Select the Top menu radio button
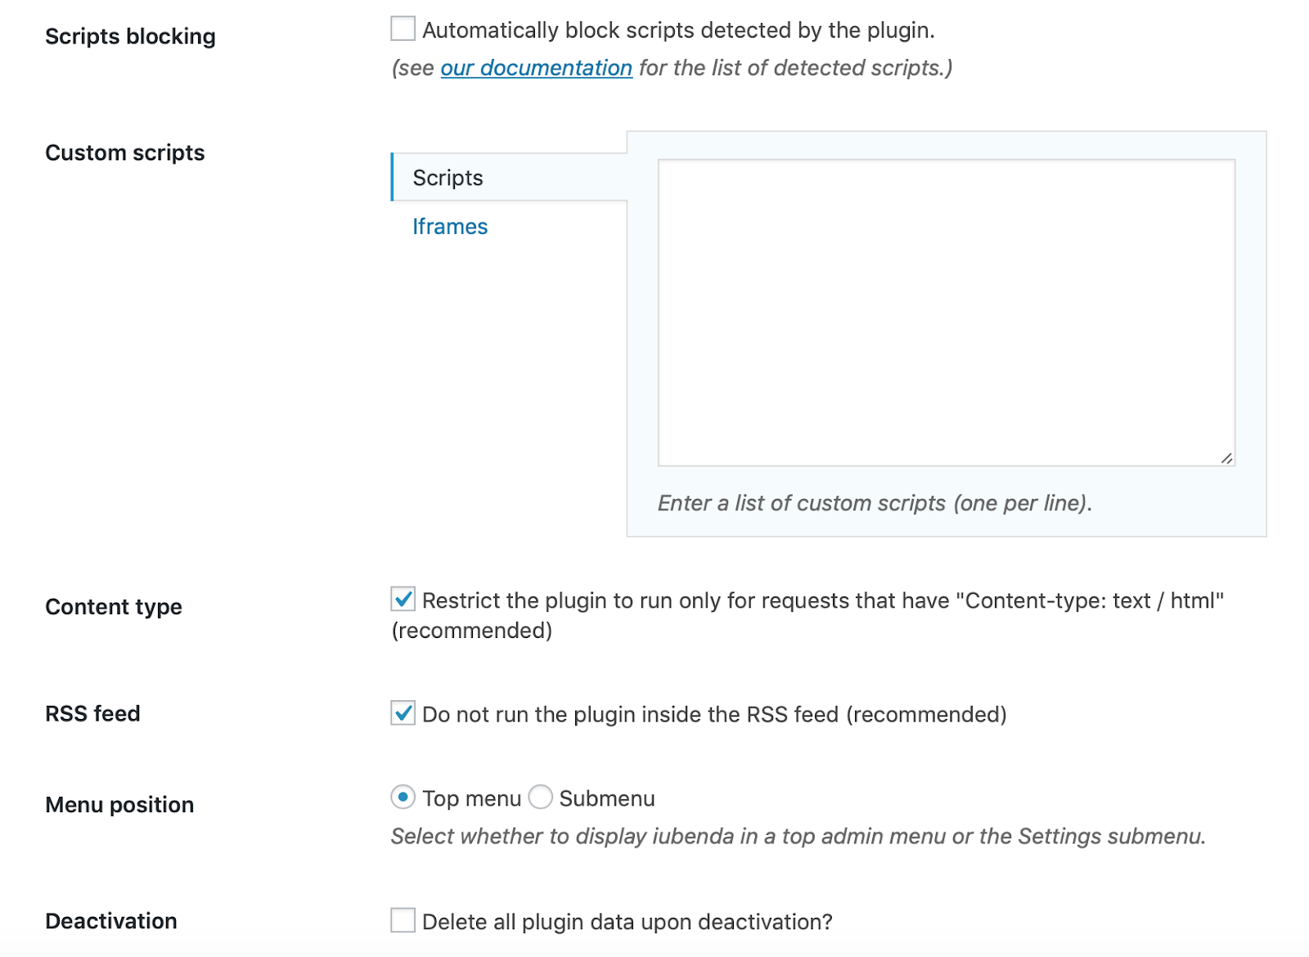 pyautogui.click(x=403, y=797)
